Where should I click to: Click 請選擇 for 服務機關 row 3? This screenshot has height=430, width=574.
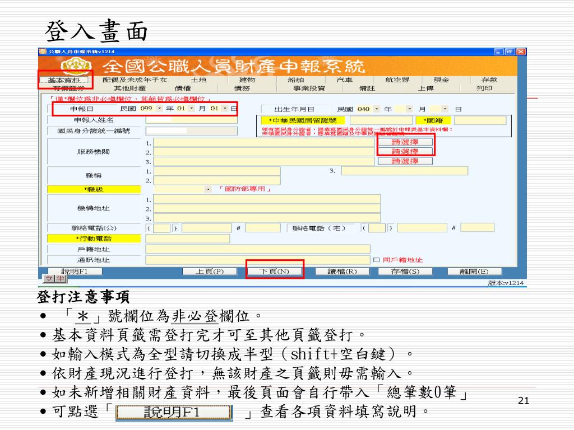click(405, 161)
